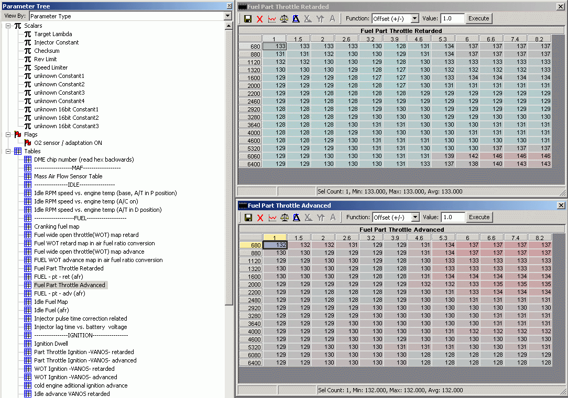Click the balance scale icon in the Advanced table toolbar
568x398 pixels.
[284, 217]
